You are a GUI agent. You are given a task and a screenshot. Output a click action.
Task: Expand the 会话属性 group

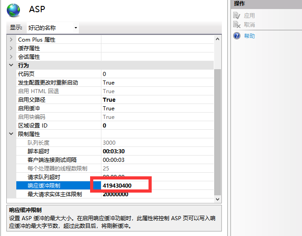pyautogui.click(x=11, y=57)
